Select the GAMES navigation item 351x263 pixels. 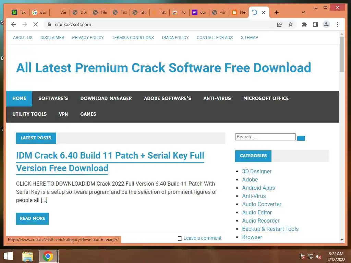tap(88, 114)
